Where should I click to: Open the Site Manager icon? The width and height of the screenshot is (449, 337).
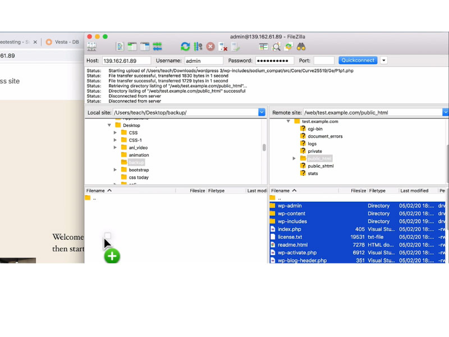[91, 47]
